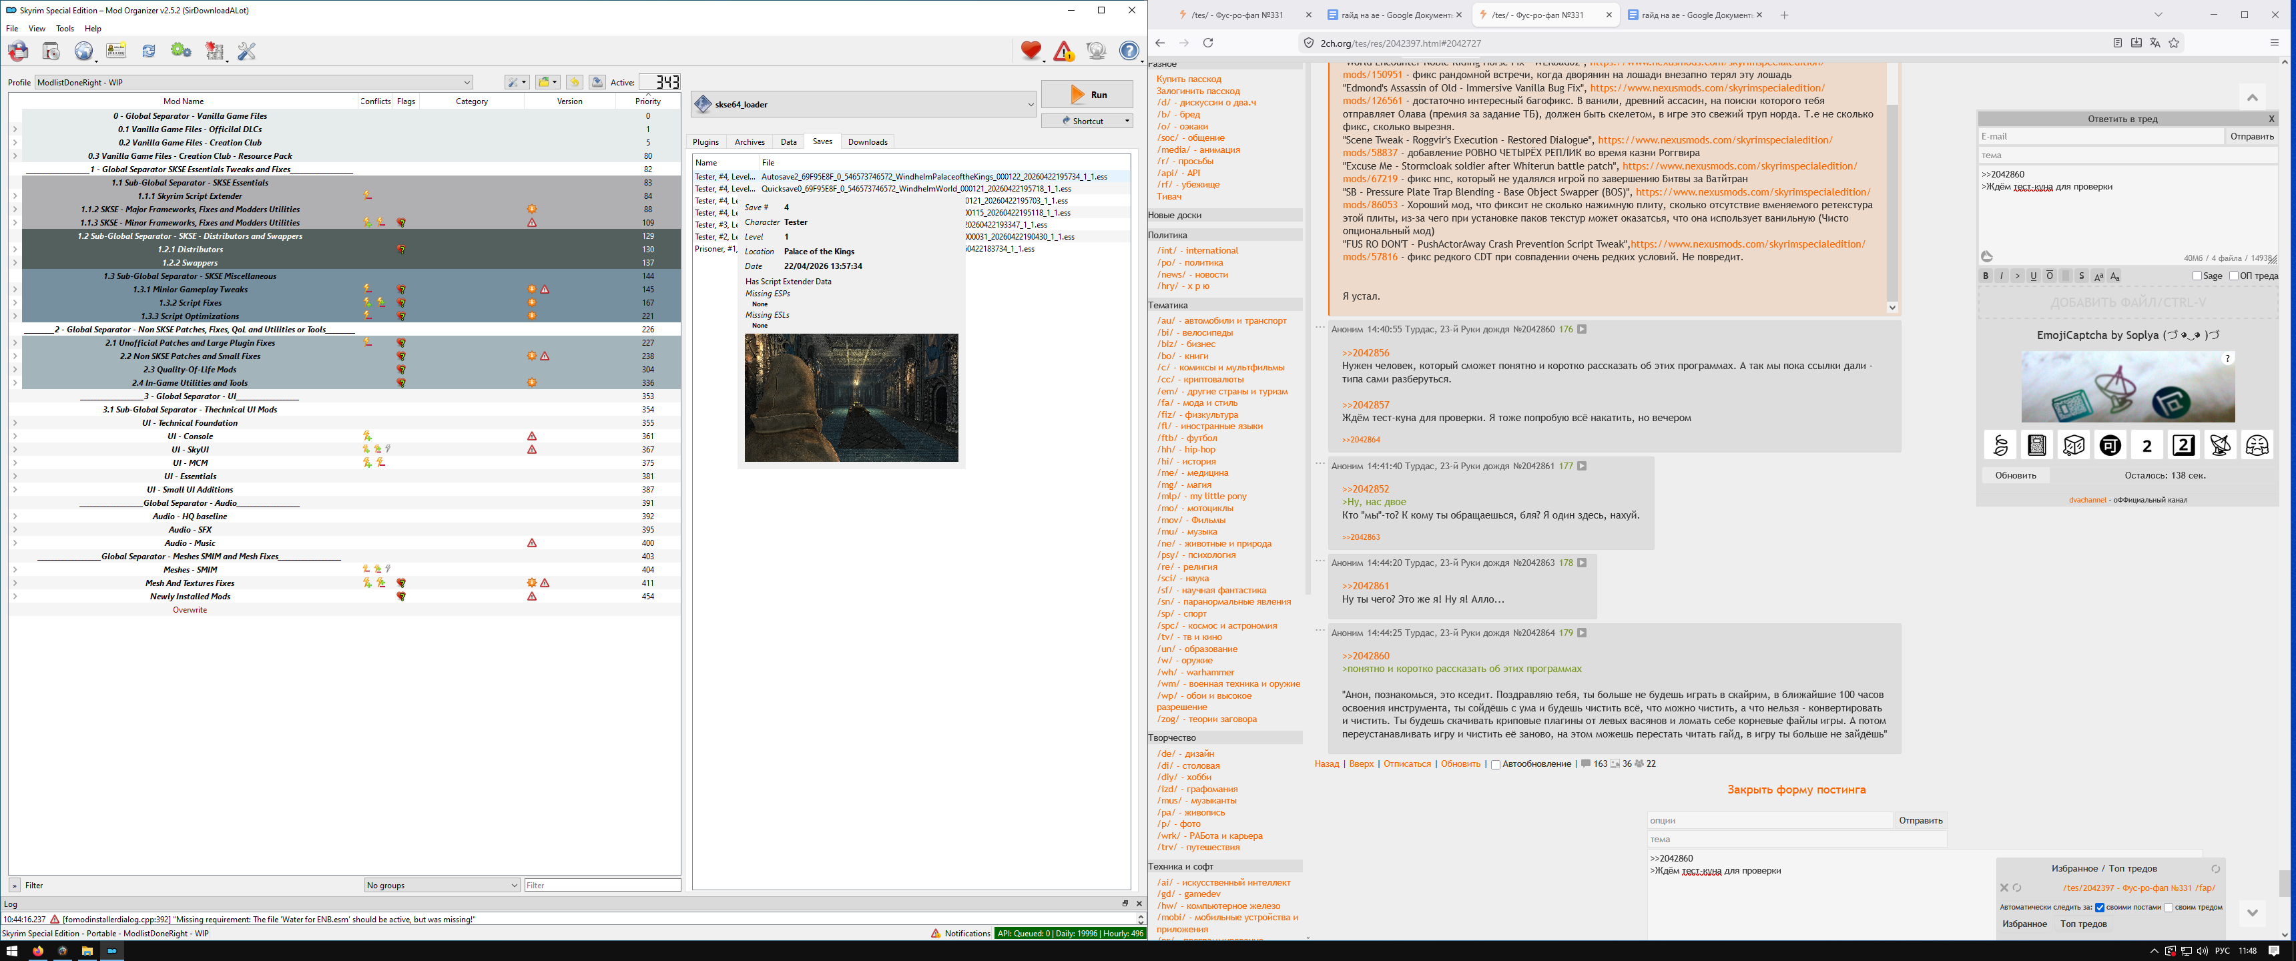Viewport: 2296px width, 961px height.
Task: Toggle 'своими постами' auto-follow checkbox
Action: coord(2100,908)
